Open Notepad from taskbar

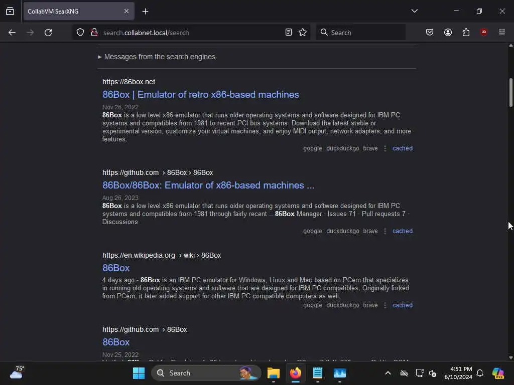coord(317,373)
